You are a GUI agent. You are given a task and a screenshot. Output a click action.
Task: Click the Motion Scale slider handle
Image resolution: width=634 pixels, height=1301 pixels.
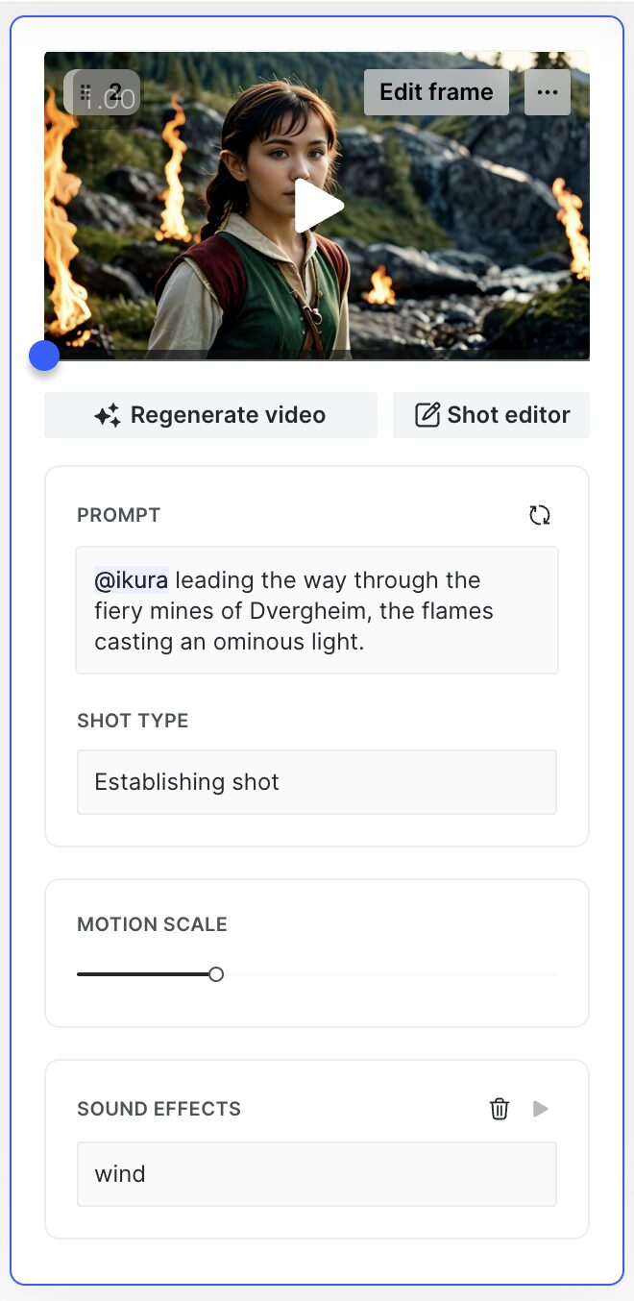[x=216, y=974]
